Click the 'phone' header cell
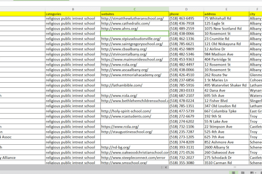Screen dimensions: 262x174 [186, 14]
